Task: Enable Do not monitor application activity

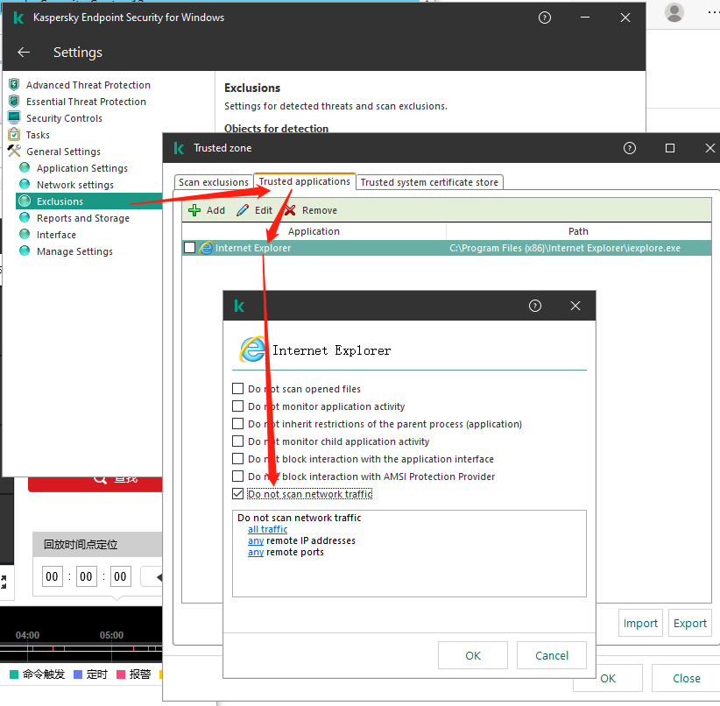Action: (238, 406)
